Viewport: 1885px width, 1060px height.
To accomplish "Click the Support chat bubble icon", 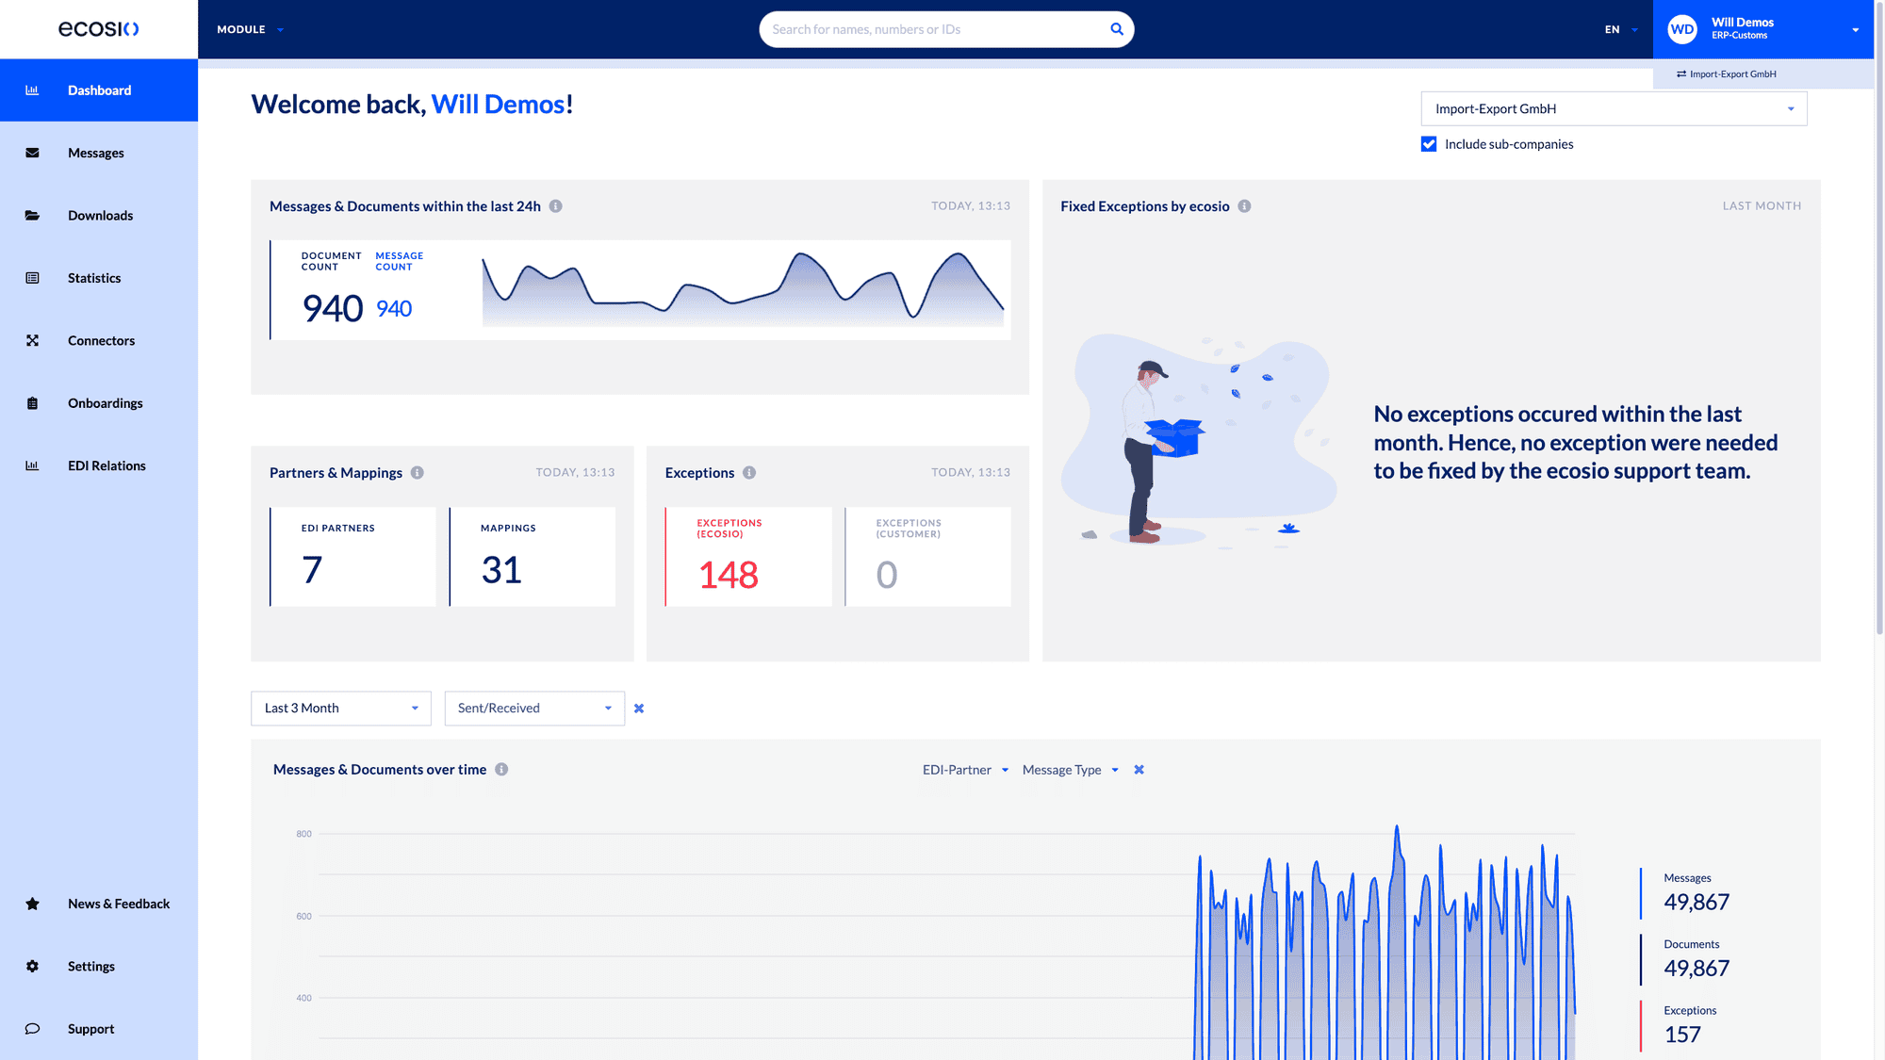I will coord(33,1028).
